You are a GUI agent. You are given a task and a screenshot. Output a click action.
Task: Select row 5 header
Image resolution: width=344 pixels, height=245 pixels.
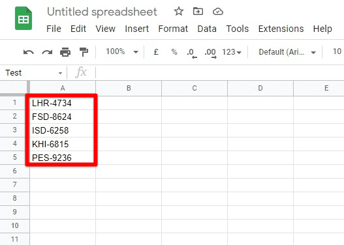(14, 158)
